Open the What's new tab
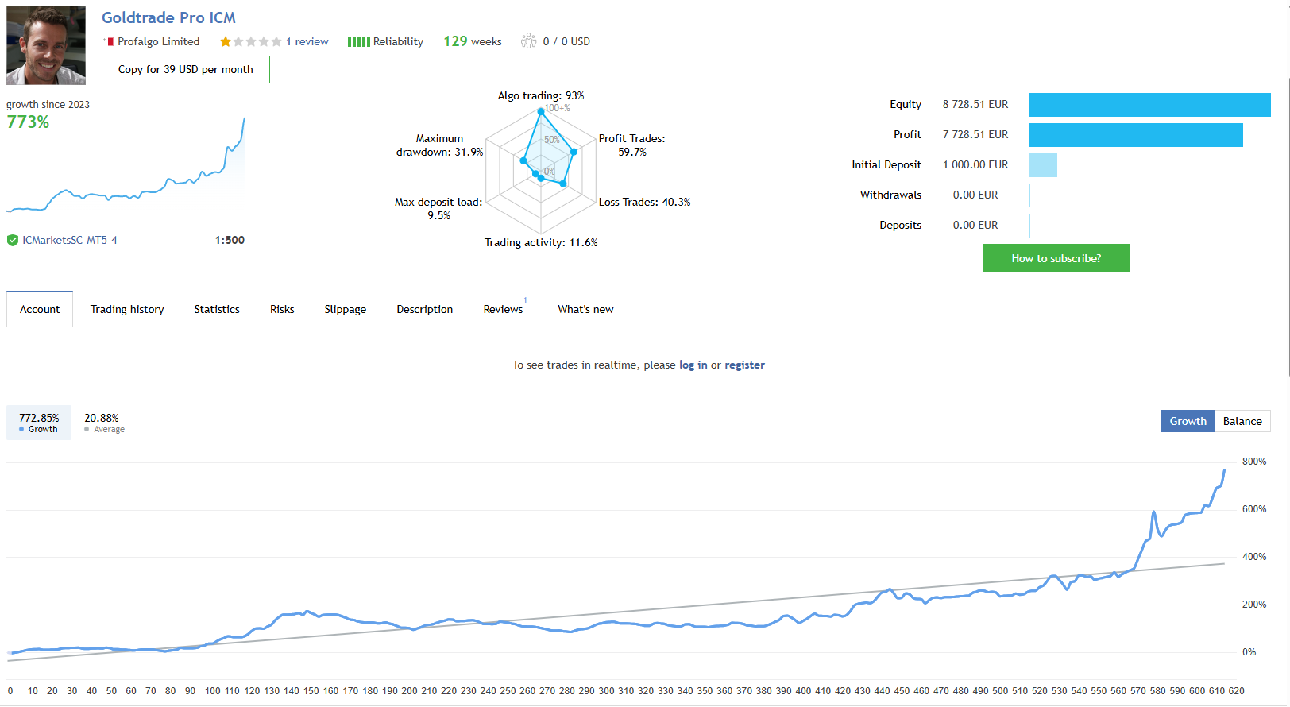 [585, 309]
